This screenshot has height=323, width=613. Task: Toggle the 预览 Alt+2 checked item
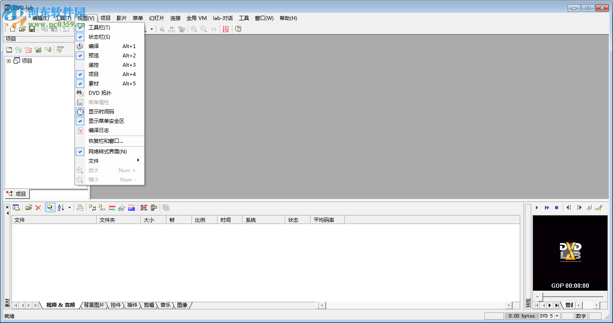[110, 56]
